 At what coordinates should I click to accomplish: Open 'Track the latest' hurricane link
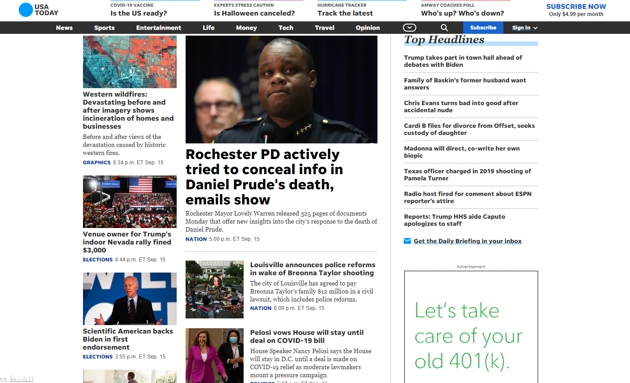click(345, 13)
